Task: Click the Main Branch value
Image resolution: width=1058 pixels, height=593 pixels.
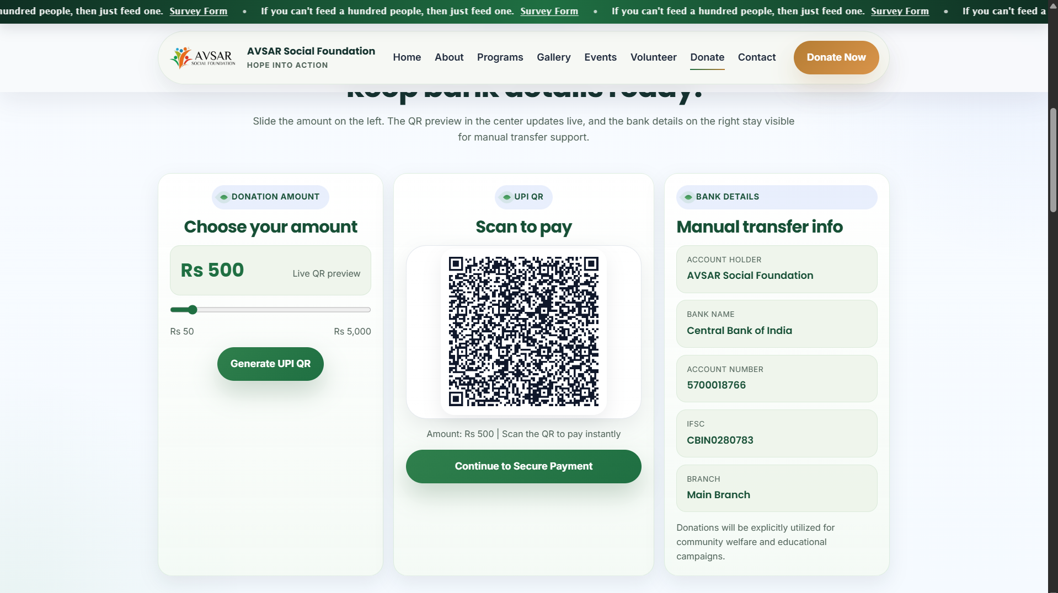Action: [718, 495]
